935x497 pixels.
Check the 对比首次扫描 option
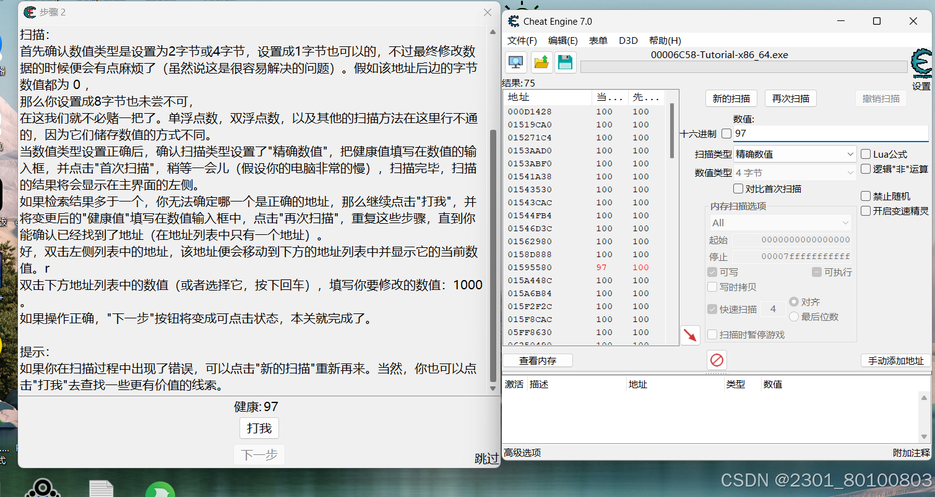pos(738,189)
